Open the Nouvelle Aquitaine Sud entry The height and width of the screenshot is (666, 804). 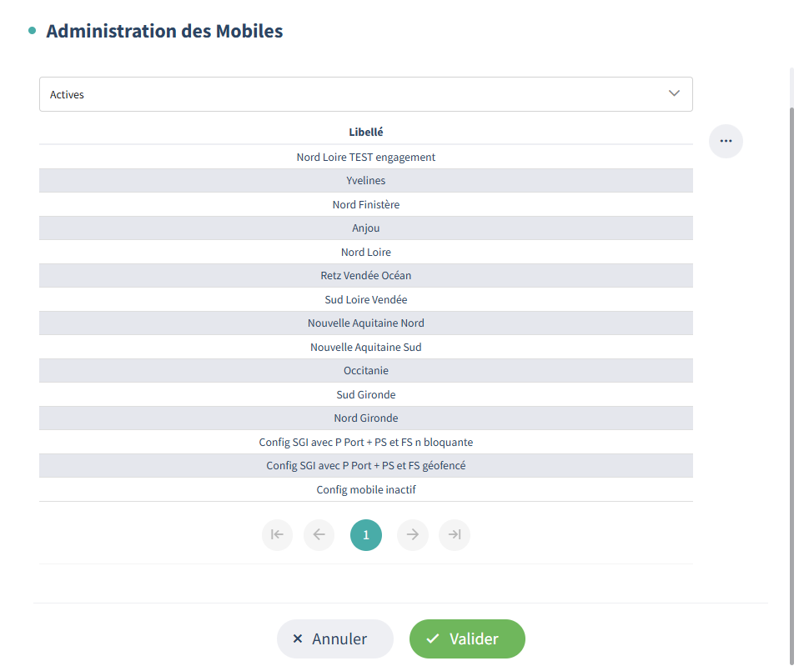[x=366, y=347]
